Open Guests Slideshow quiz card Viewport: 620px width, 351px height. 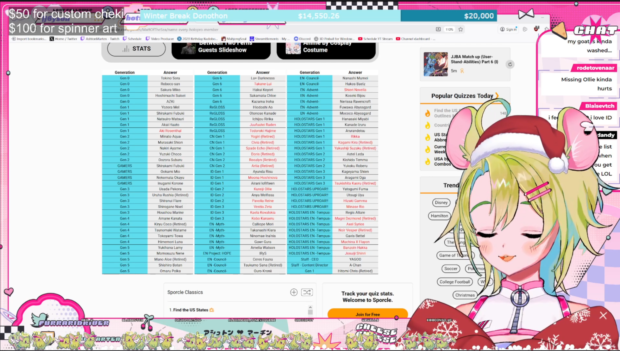(221, 50)
